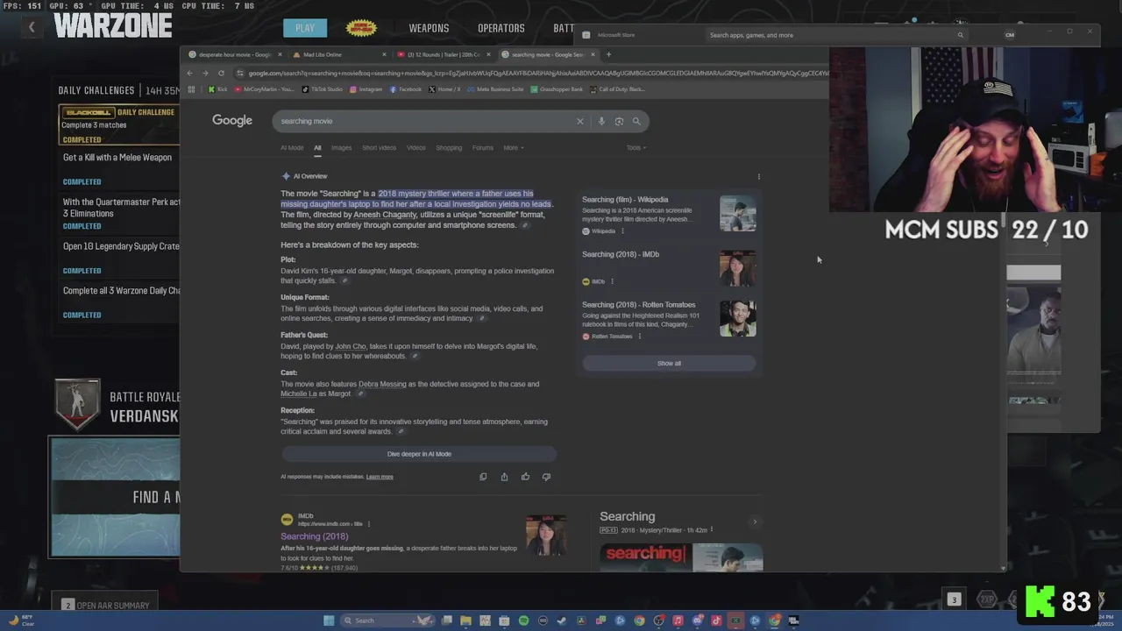Viewport: 1122px width, 631px height.
Task: Share the AI Overview response
Action: (x=504, y=477)
